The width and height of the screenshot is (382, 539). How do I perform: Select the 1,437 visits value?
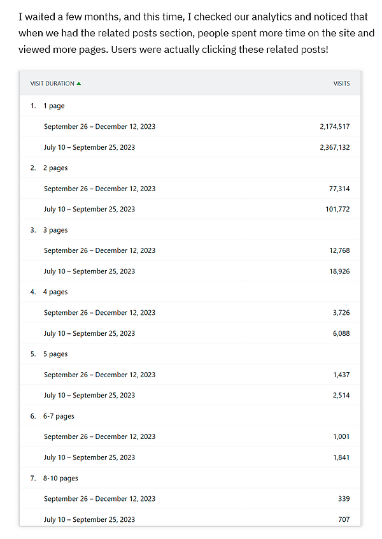pyautogui.click(x=341, y=375)
